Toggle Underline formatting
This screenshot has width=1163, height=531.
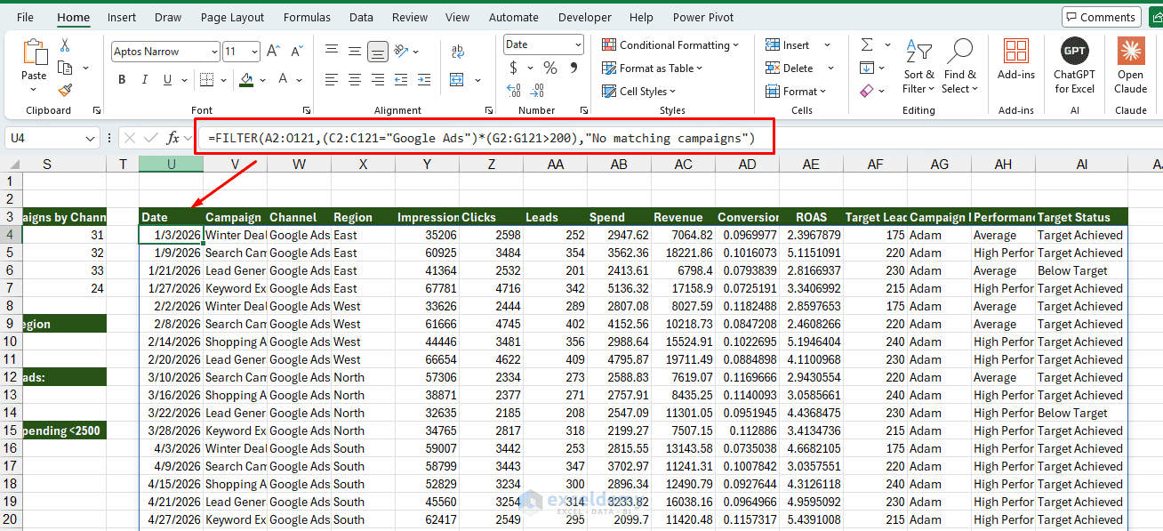(x=165, y=80)
